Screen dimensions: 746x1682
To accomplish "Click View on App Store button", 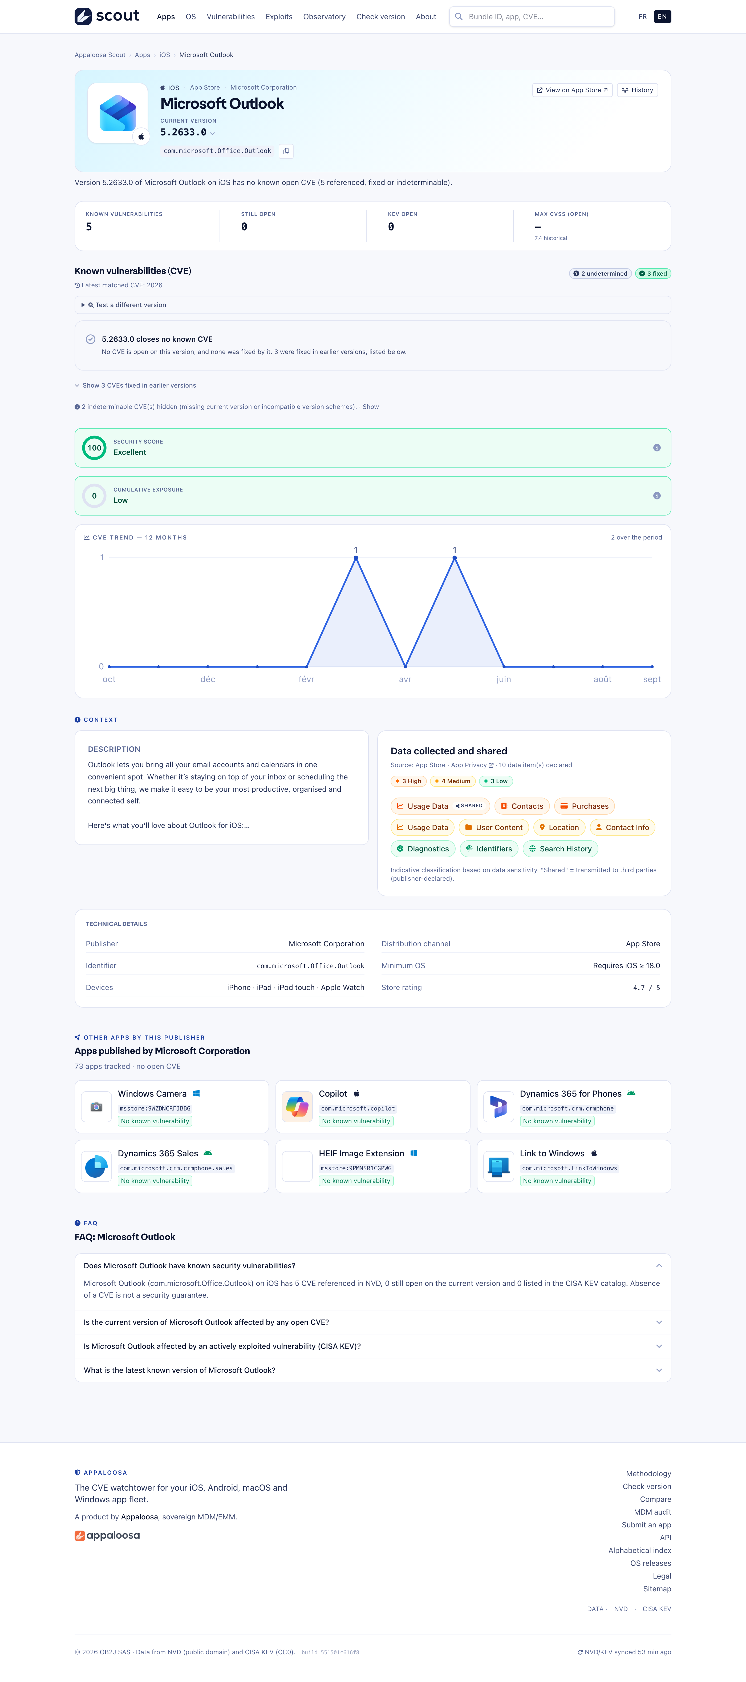I will pos(572,90).
